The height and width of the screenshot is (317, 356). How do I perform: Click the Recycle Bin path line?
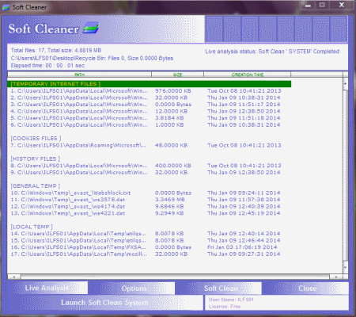tap(92, 58)
